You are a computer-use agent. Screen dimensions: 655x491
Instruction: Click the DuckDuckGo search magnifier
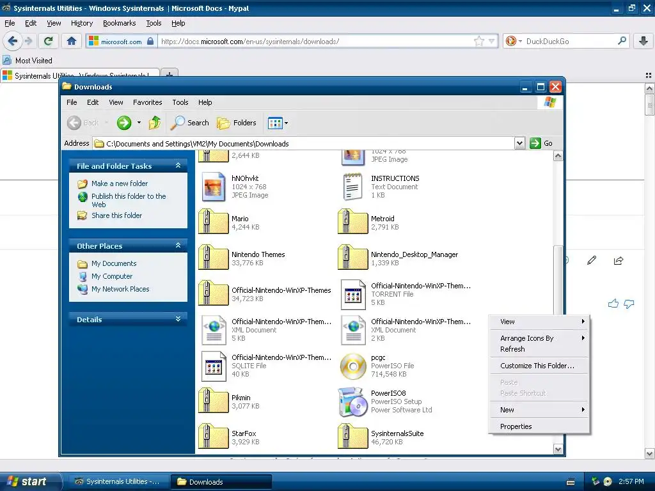[x=622, y=41]
